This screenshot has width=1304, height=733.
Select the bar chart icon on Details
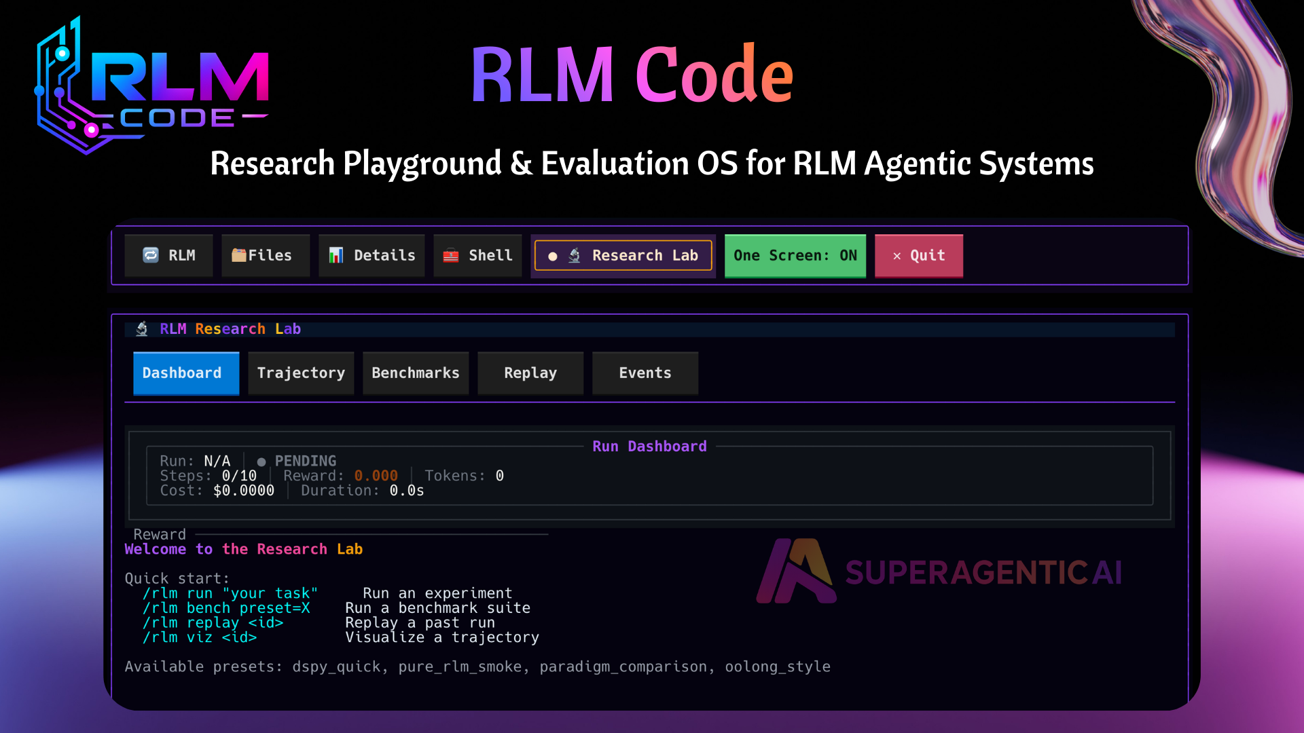(335, 255)
